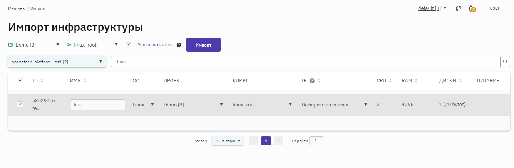
Task: Open the default [1] menu in header
Action: point(432,8)
